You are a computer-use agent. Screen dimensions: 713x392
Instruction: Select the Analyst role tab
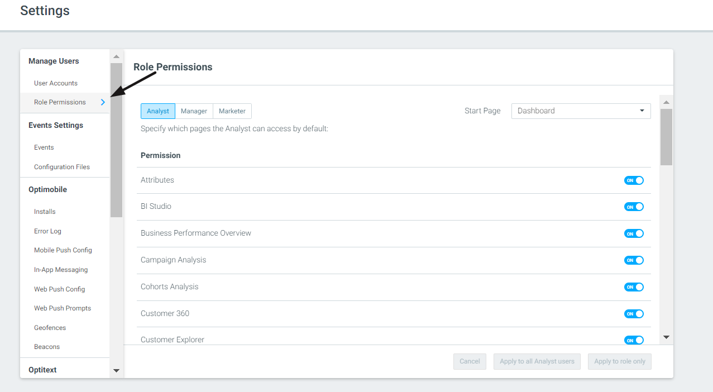158,111
